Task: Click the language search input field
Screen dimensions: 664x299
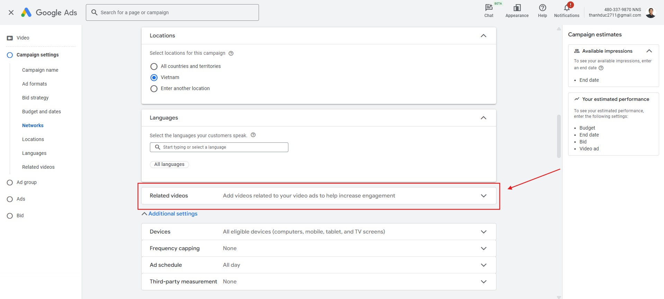Action: 222,147
